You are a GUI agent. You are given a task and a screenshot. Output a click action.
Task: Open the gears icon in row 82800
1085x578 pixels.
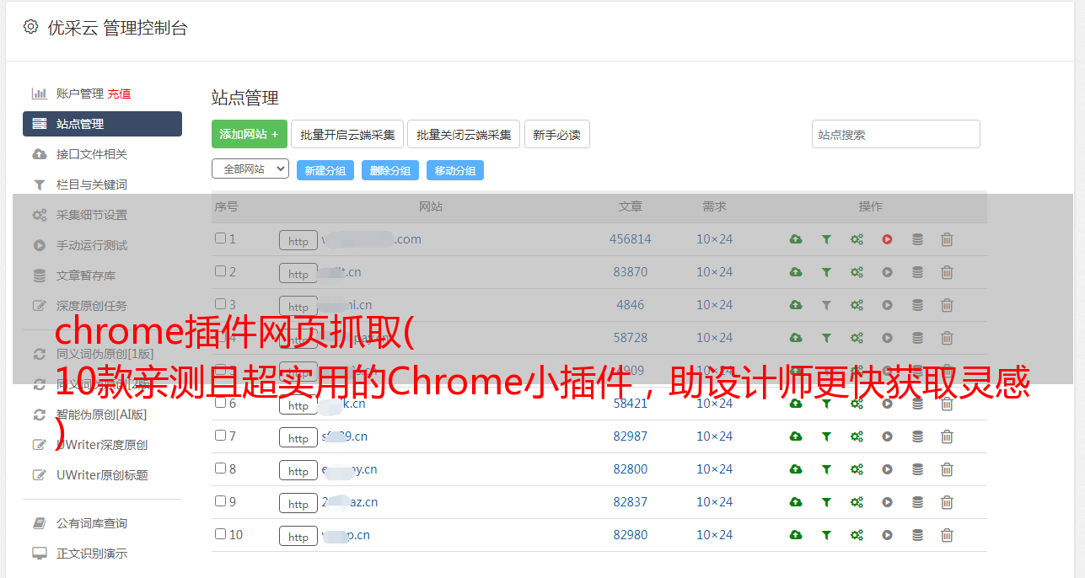point(857,469)
